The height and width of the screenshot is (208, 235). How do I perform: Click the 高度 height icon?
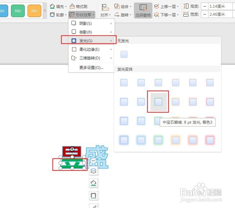tap(186, 6)
